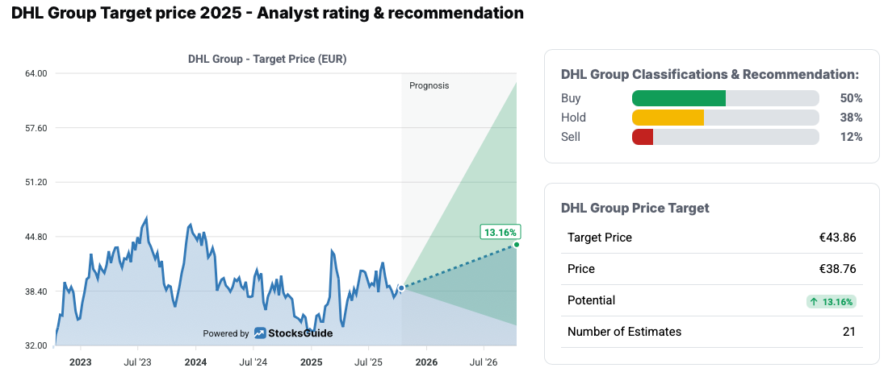Click the Number of Estimates row
The image size is (888, 372).
coord(711,332)
